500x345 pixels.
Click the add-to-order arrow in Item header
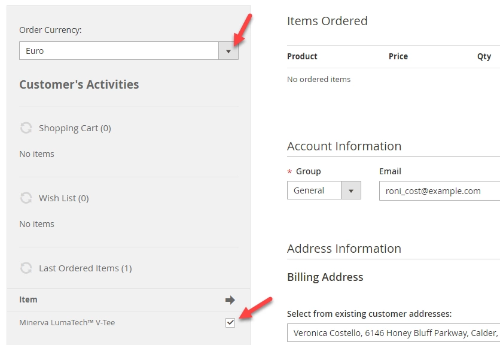230,300
